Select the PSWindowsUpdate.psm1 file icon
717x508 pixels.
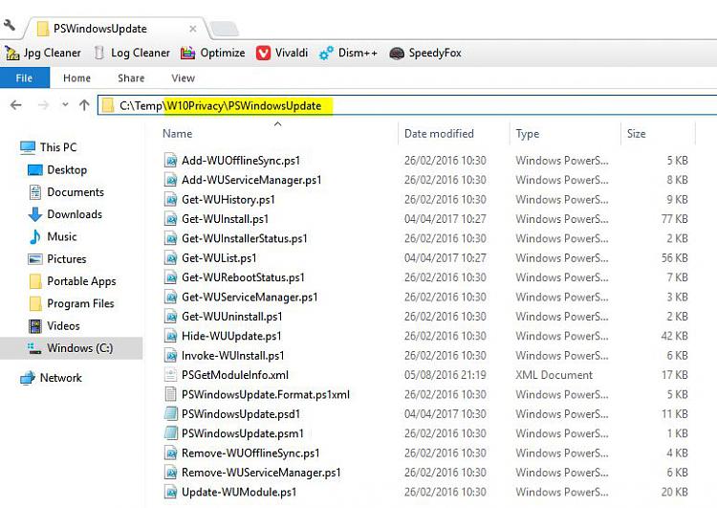[x=170, y=433]
